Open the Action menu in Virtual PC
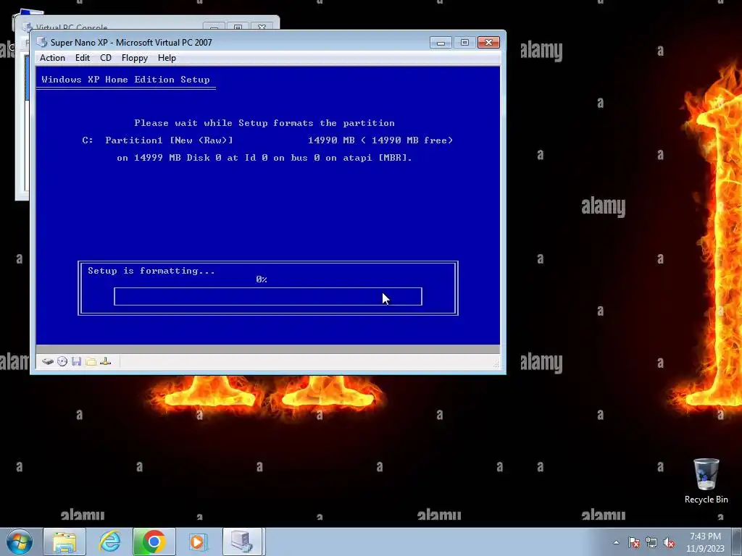The image size is (742, 556). [52, 58]
